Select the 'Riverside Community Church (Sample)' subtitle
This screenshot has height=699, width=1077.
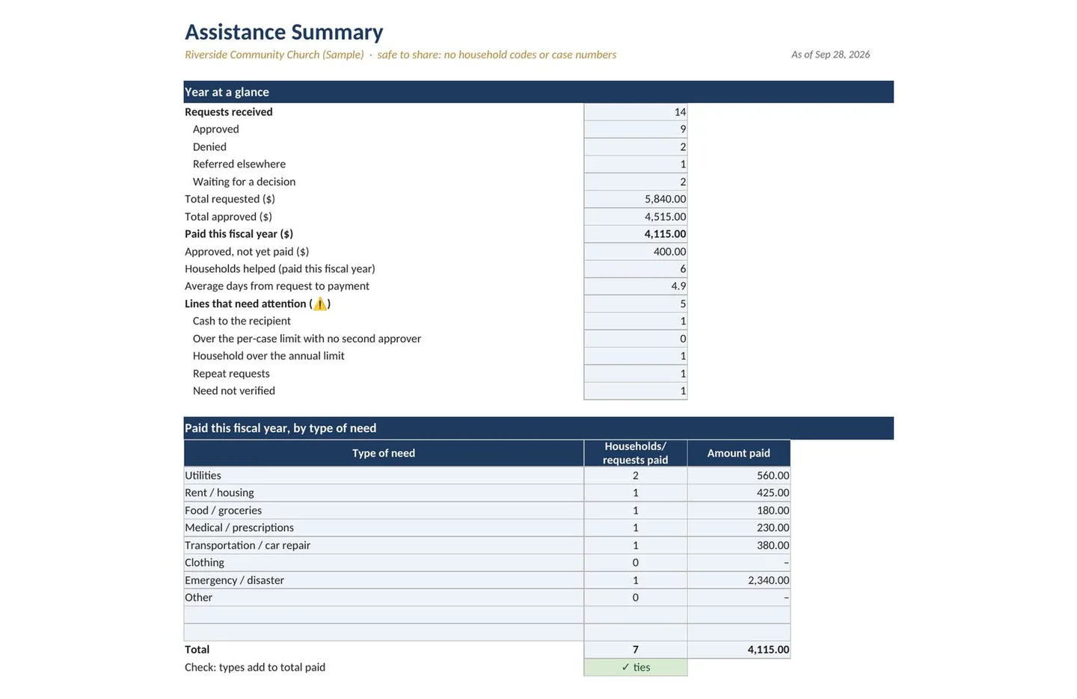point(274,55)
